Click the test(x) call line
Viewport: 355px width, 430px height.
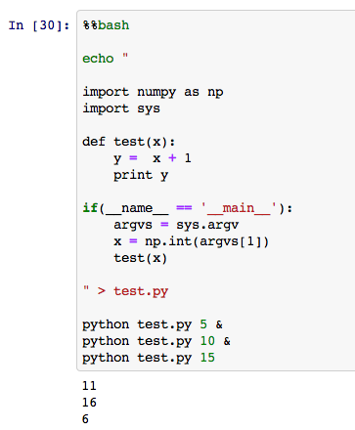coord(140,258)
